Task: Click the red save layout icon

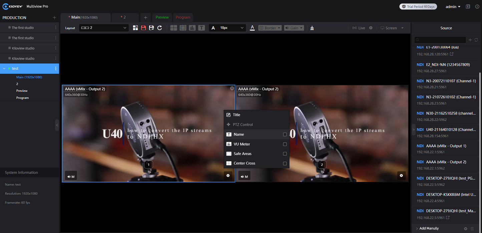Action: pos(143,28)
